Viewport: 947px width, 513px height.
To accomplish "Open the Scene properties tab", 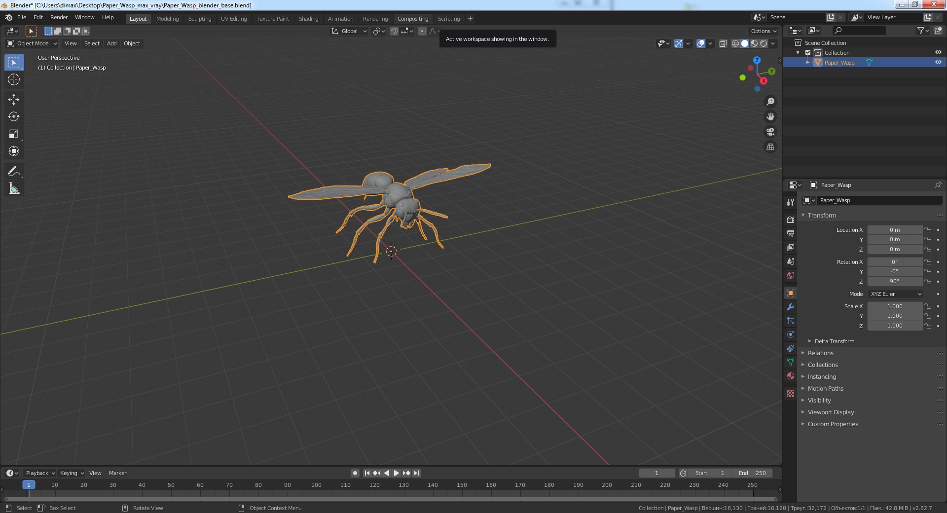I will [791, 261].
